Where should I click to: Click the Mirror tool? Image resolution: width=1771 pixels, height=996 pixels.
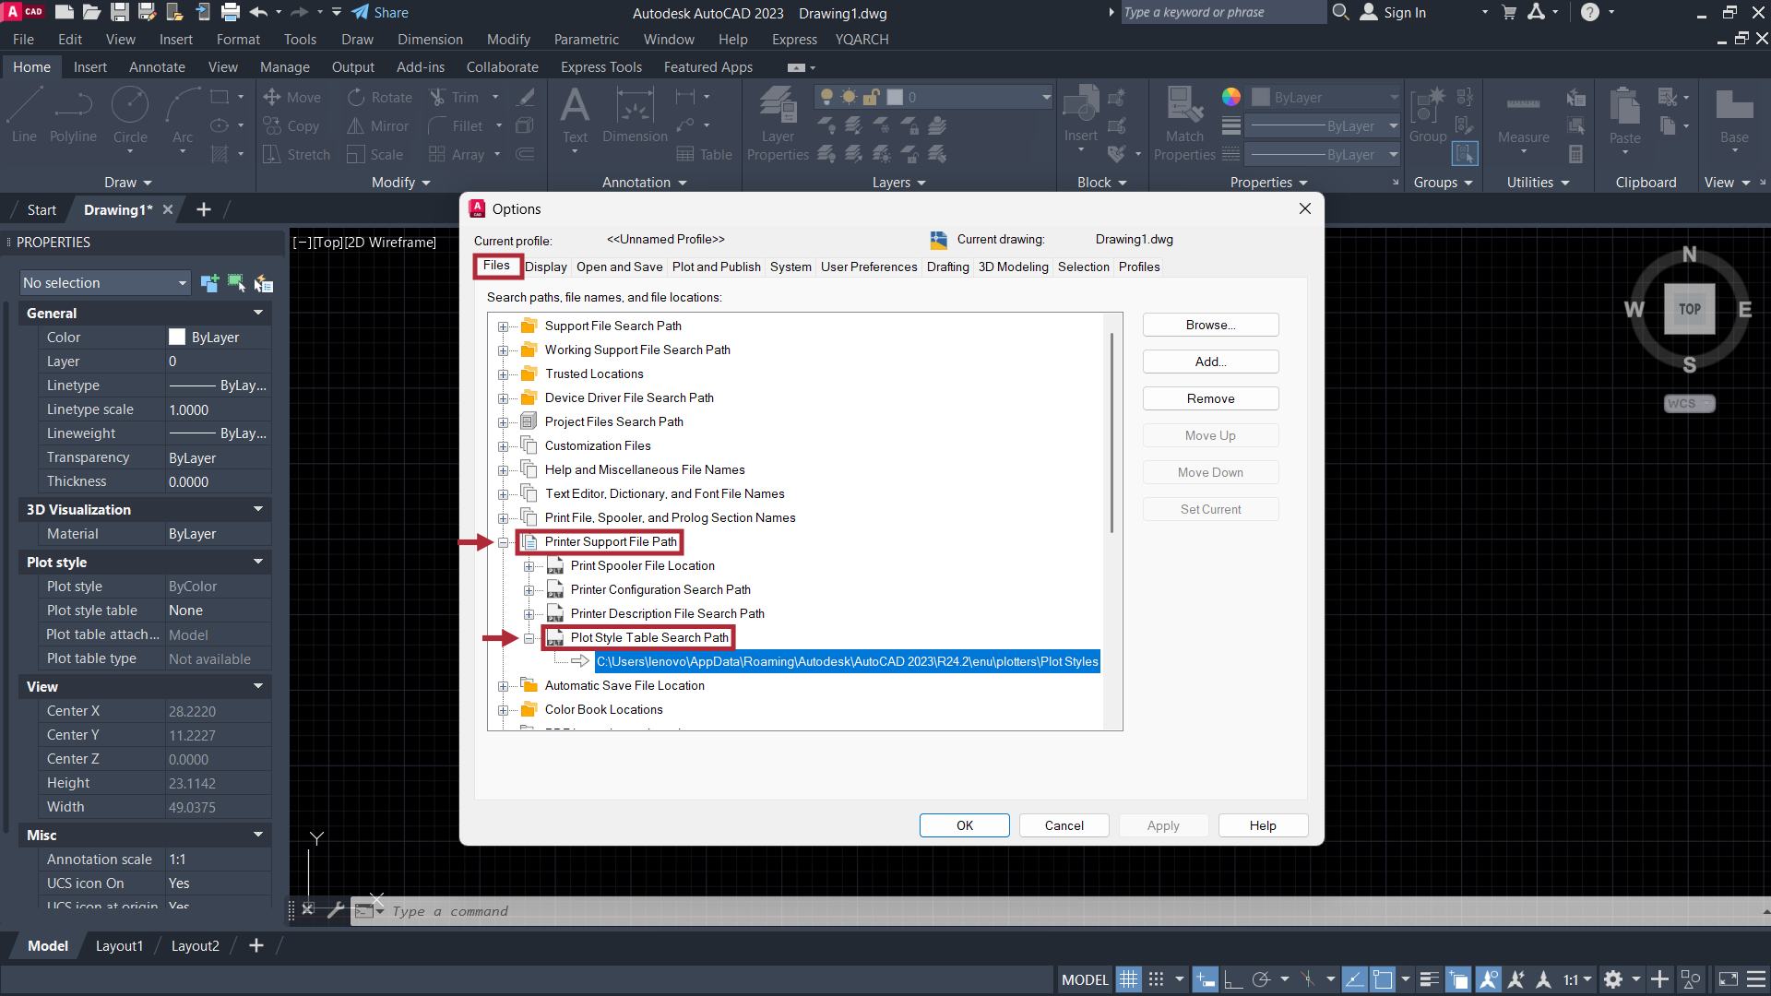coord(378,126)
